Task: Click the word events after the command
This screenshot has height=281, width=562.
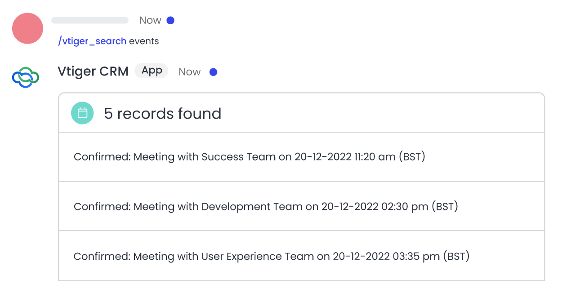Action: [144, 41]
